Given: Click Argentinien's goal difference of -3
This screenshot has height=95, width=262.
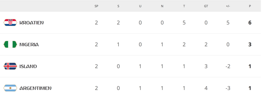Looking at the screenshot, I should click(x=228, y=88).
